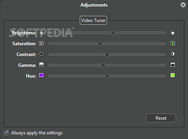
Task: Click the desaturated gray saturation icon
Action: pos(41,44)
